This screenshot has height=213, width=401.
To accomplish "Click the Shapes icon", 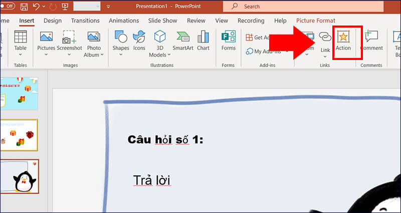I will click(x=121, y=36).
